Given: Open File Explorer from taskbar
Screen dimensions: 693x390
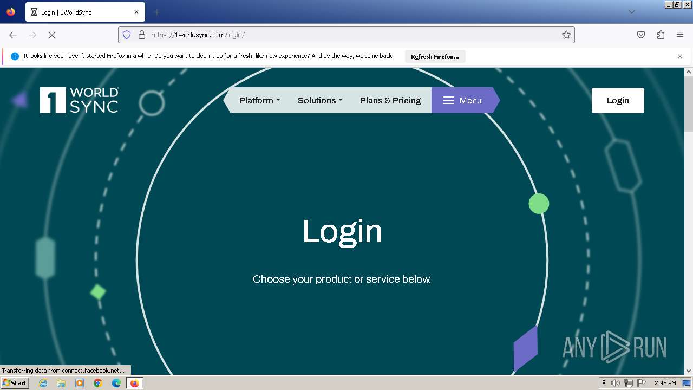Looking at the screenshot, I should pyautogui.click(x=61, y=383).
